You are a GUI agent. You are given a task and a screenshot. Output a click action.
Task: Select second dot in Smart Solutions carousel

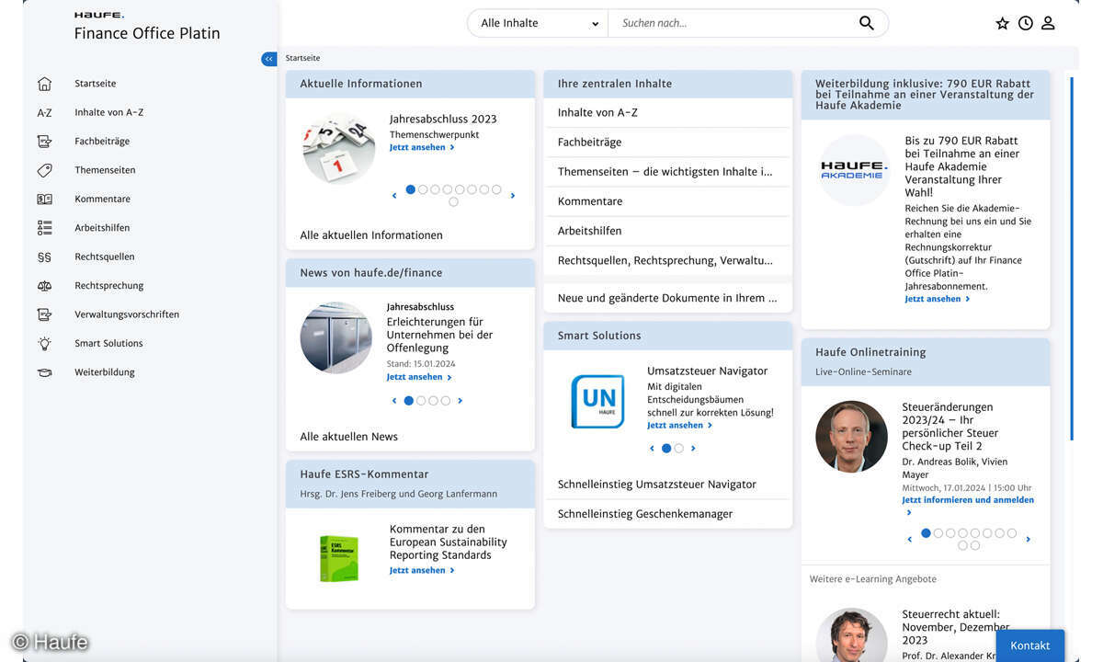point(678,449)
